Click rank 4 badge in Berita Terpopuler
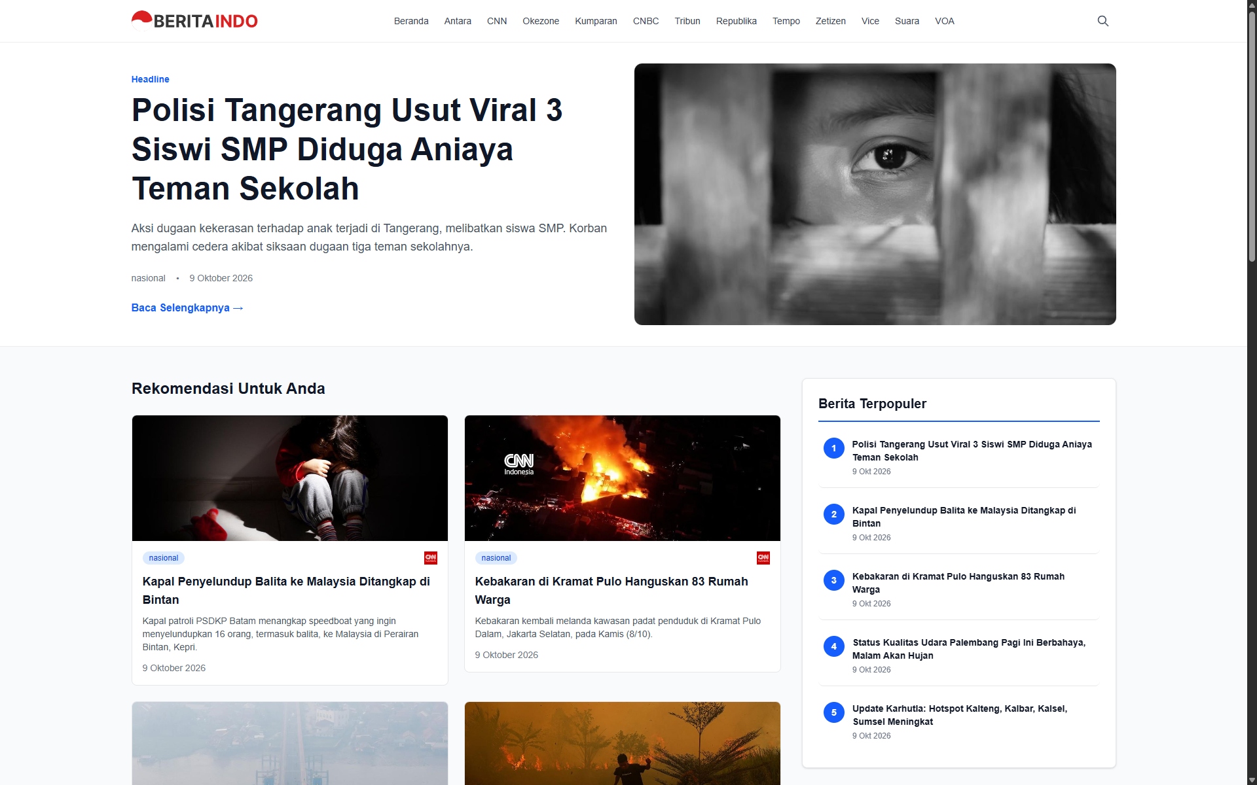1257x785 pixels. click(833, 646)
